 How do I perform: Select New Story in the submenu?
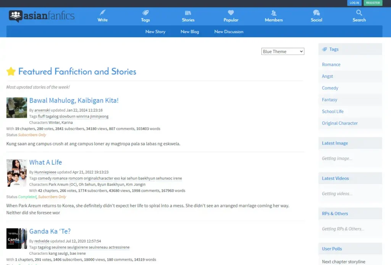pos(155,32)
